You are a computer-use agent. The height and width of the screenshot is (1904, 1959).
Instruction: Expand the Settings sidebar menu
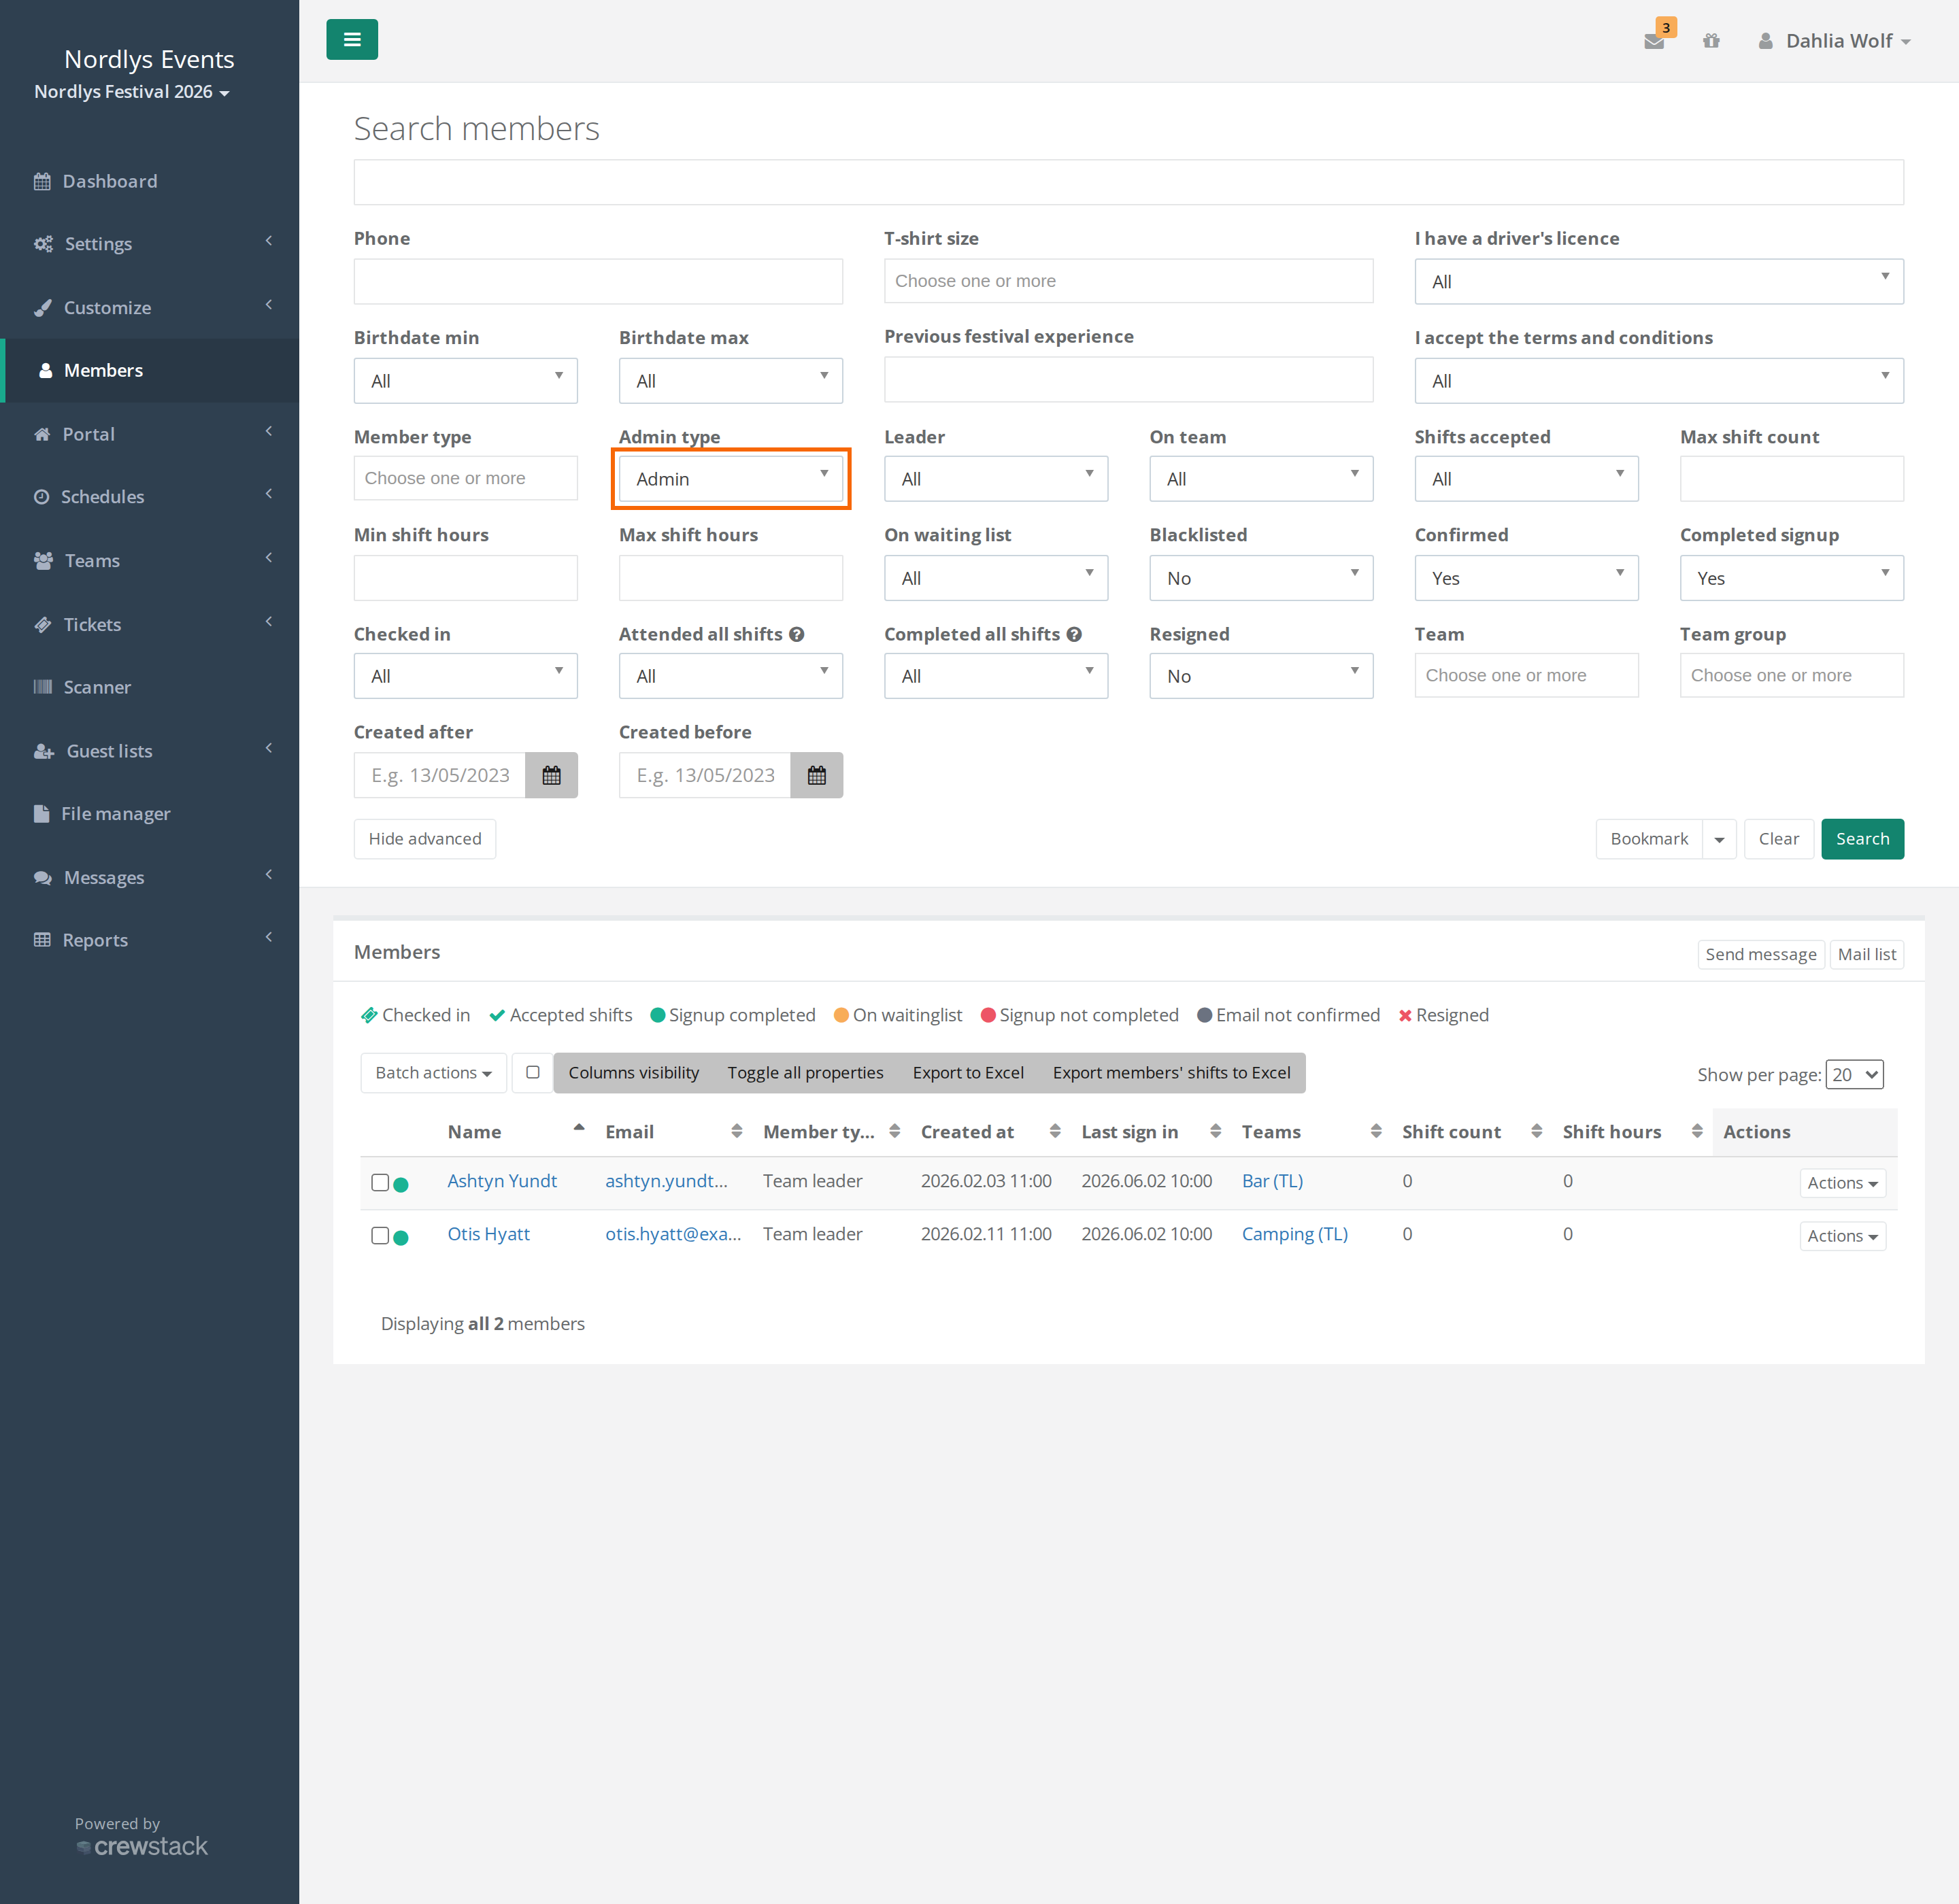149,244
